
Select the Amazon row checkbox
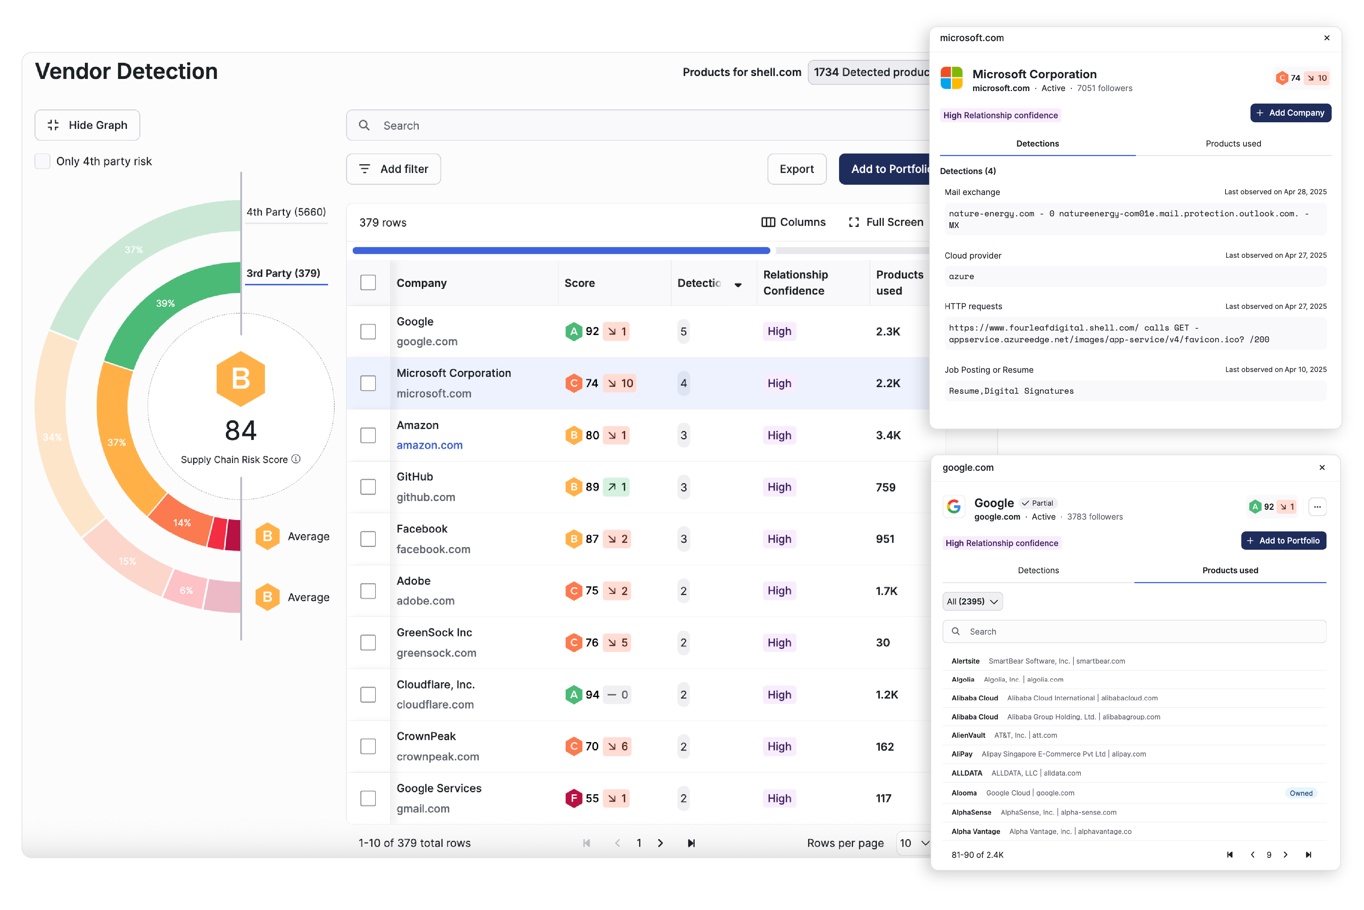point(368,435)
